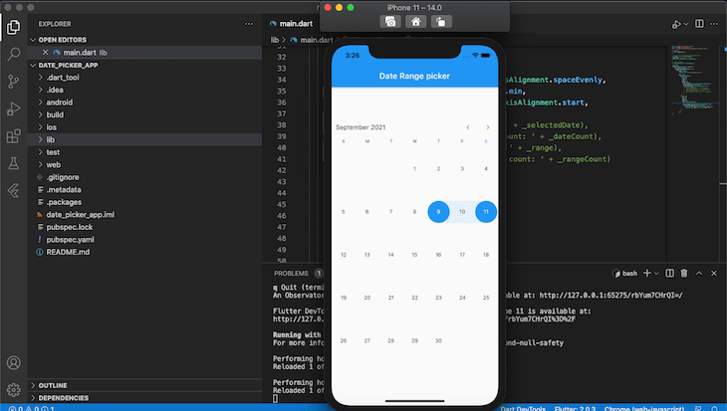Image resolution: width=727 pixels, height=411 pixels.
Task: Go to next month in calendar
Action: tap(487, 127)
